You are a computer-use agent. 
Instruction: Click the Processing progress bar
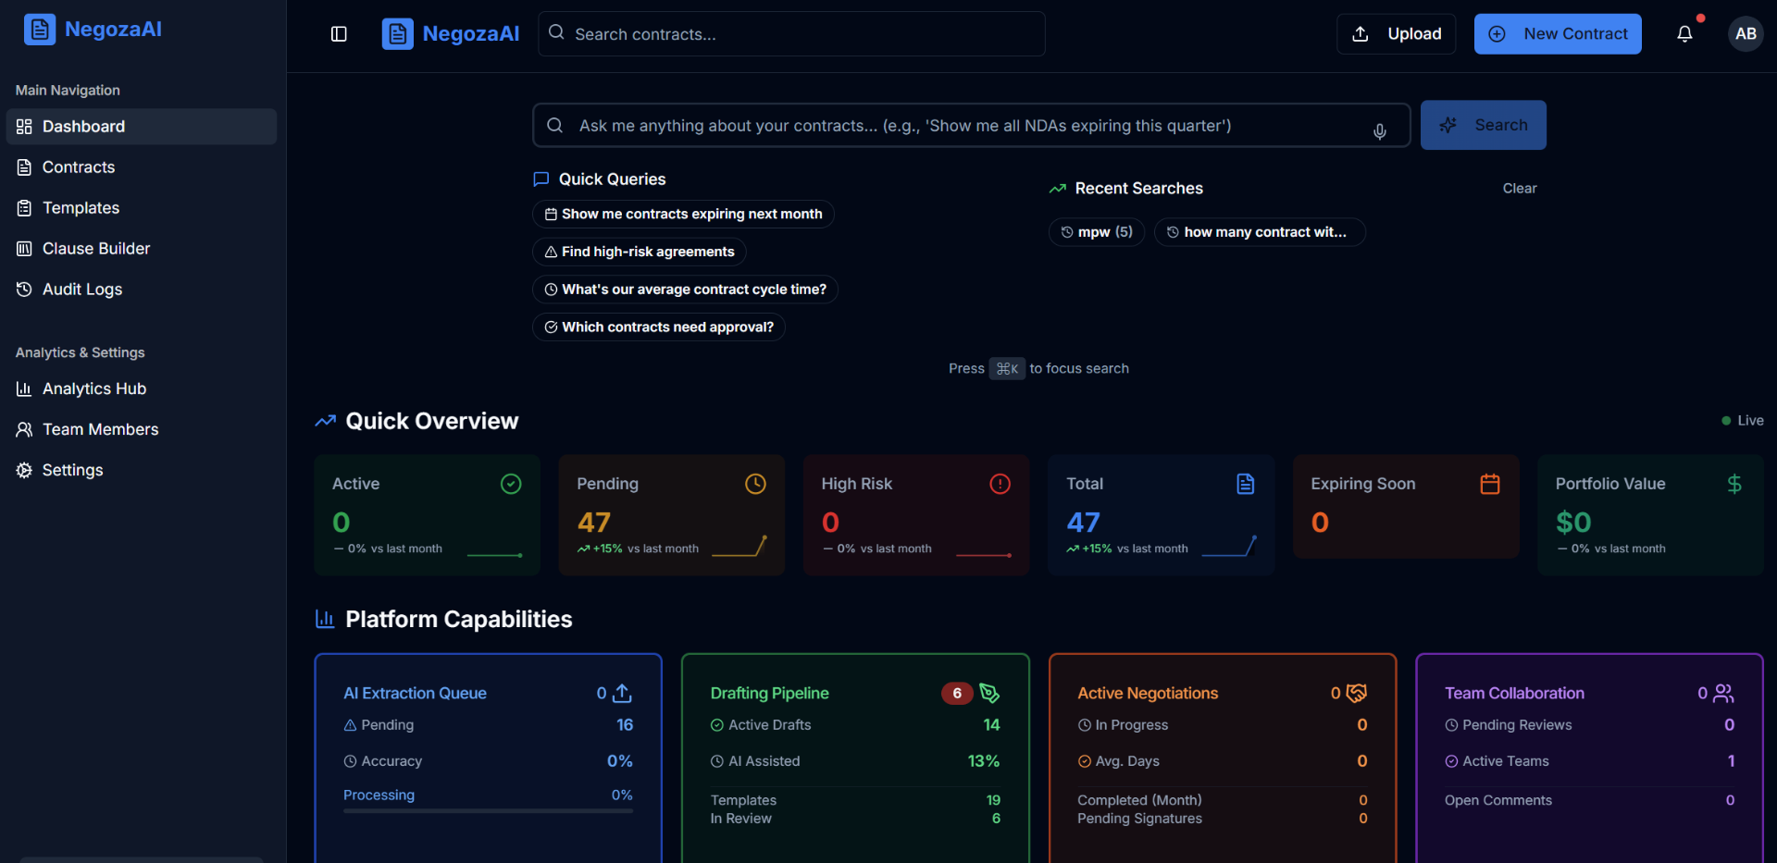(x=488, y=811)
